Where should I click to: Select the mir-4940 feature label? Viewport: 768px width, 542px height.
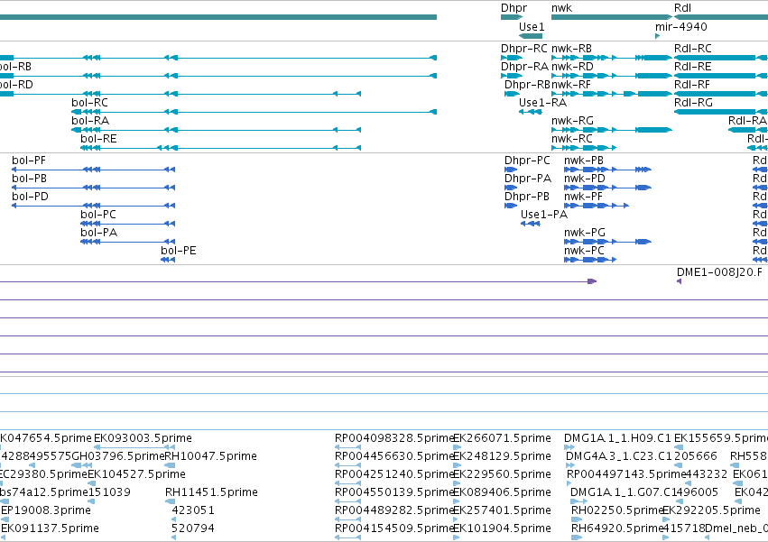coord(680,26)
